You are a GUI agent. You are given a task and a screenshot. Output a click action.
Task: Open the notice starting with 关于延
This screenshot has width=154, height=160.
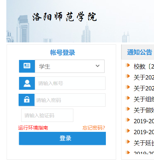pos(144,143)
